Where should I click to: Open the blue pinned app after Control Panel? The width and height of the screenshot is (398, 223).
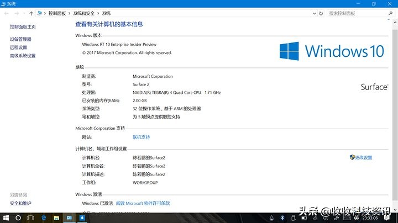(x=82, y=218)
